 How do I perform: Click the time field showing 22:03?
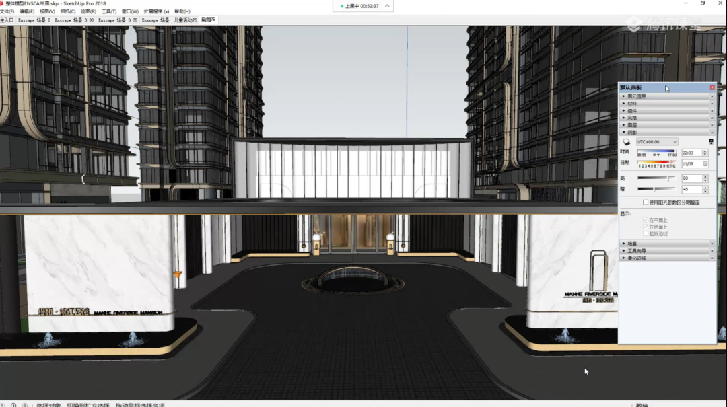[692, 153]
